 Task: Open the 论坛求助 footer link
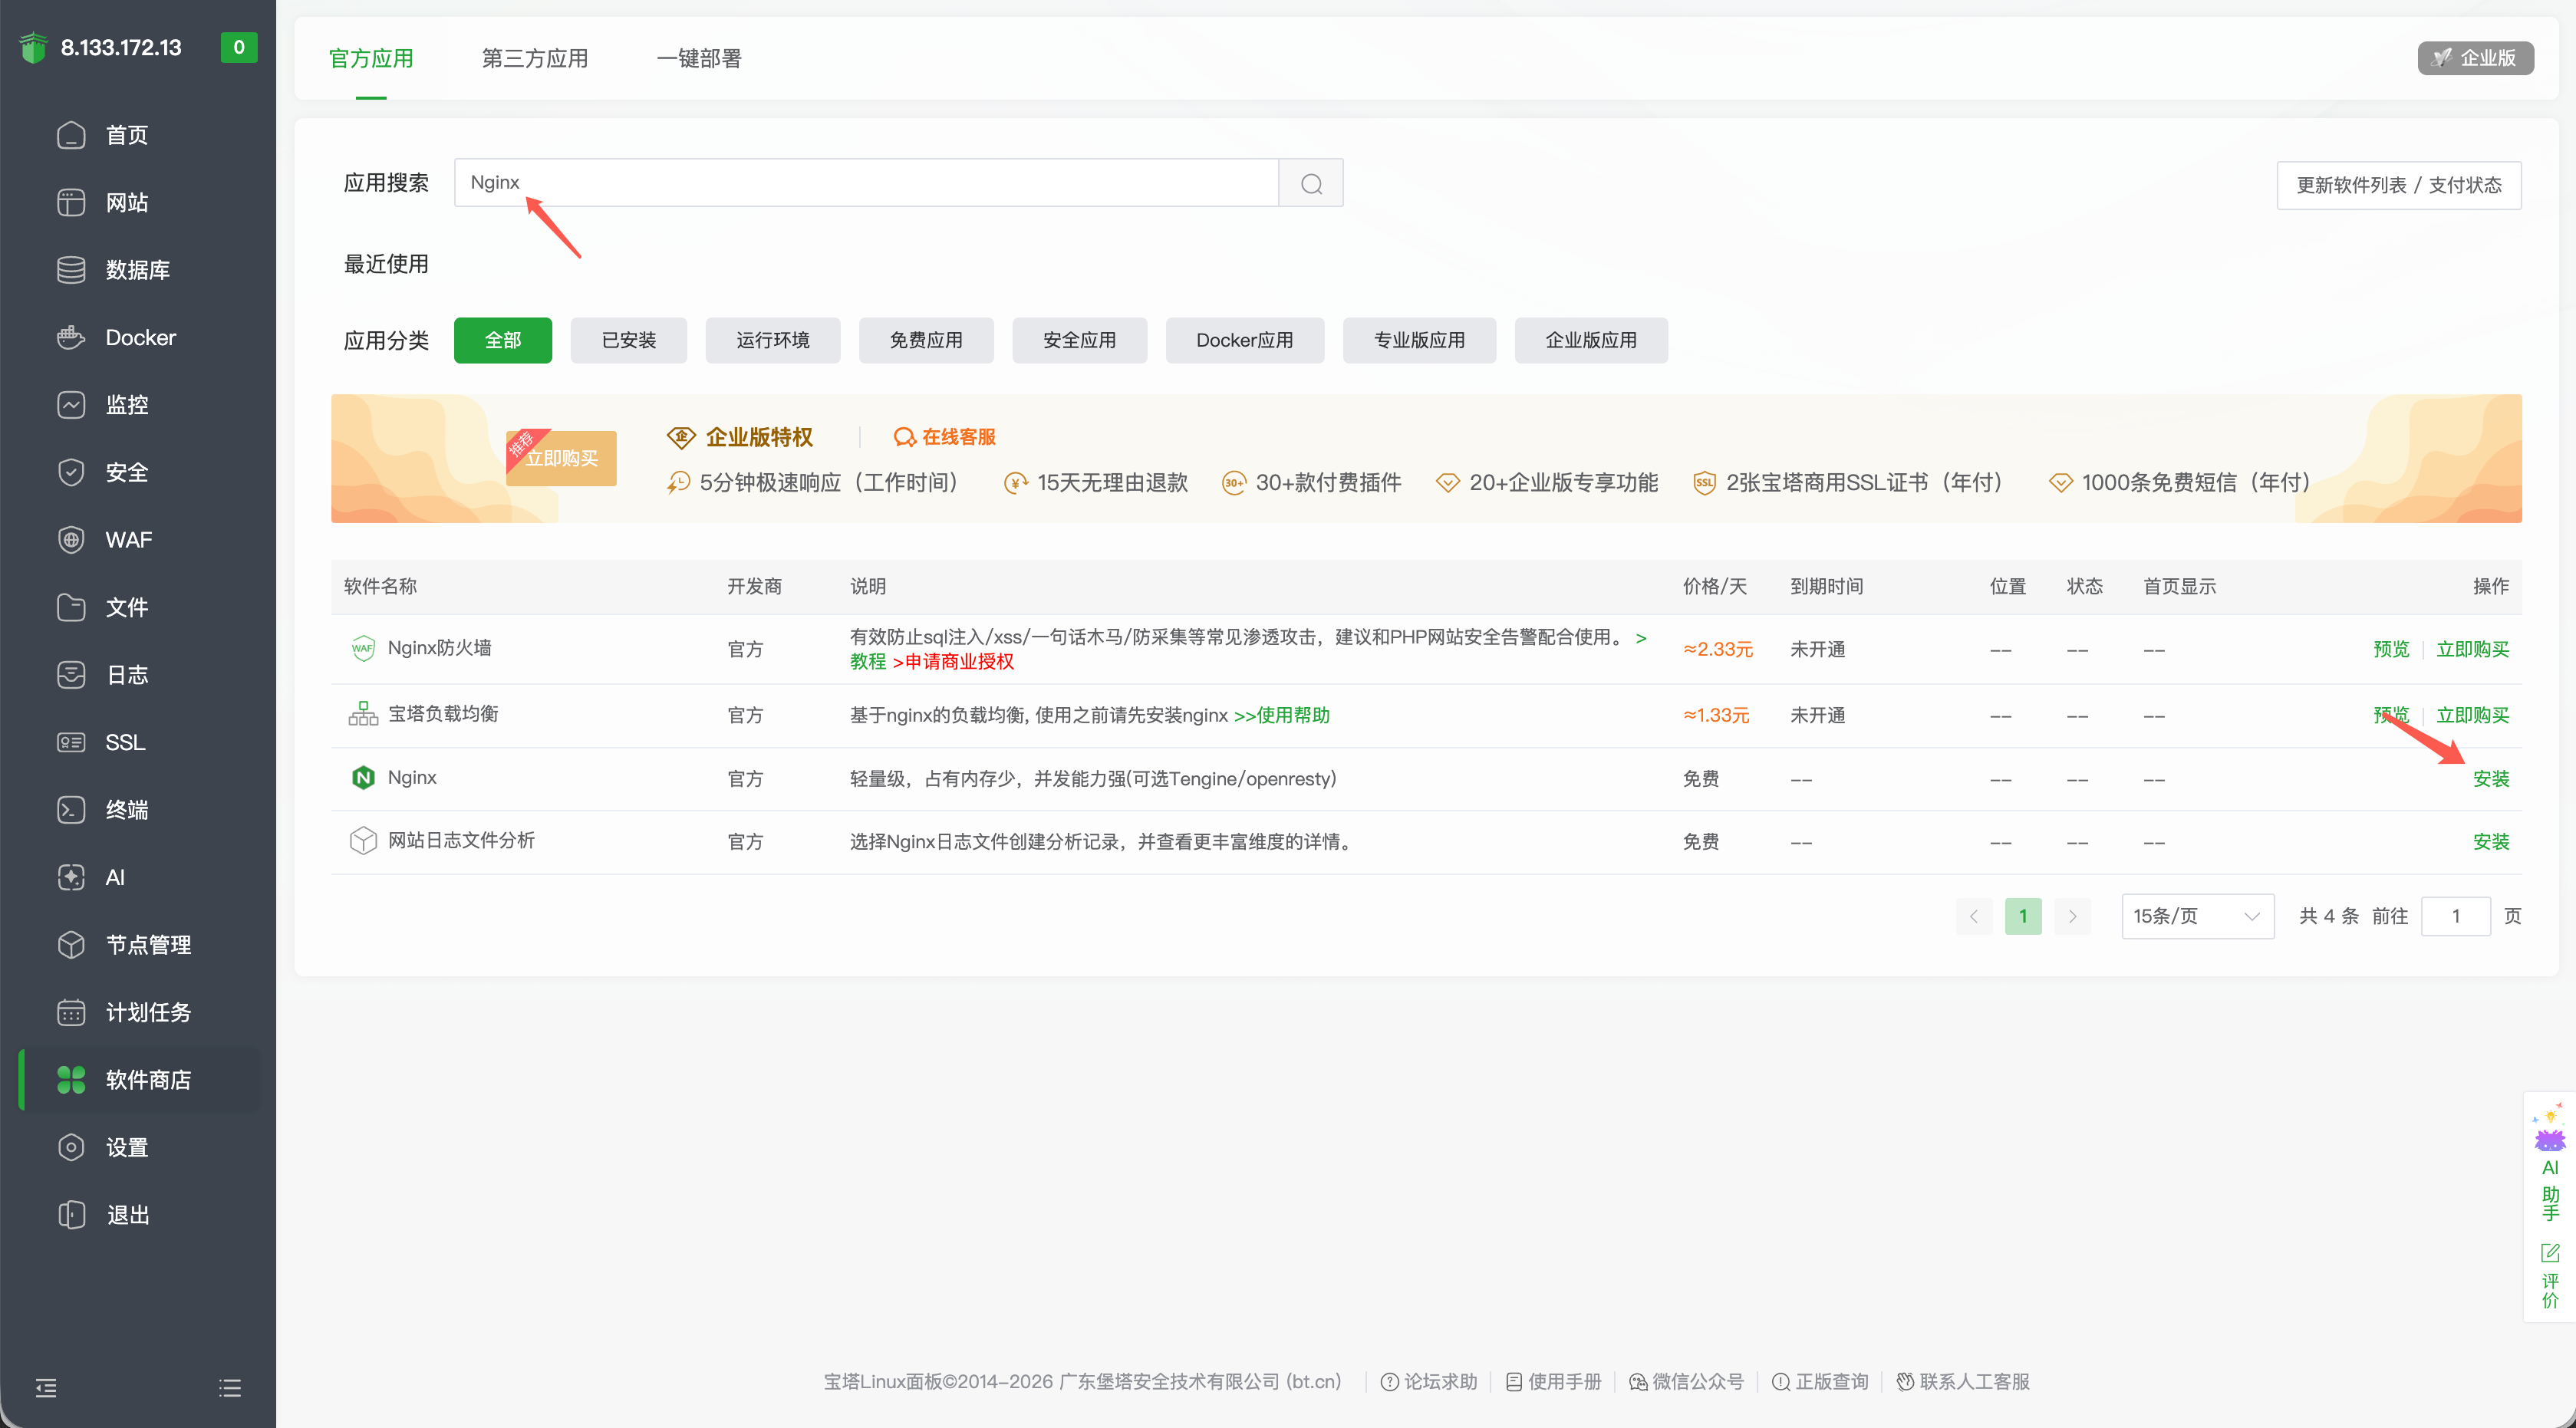1429,1381
